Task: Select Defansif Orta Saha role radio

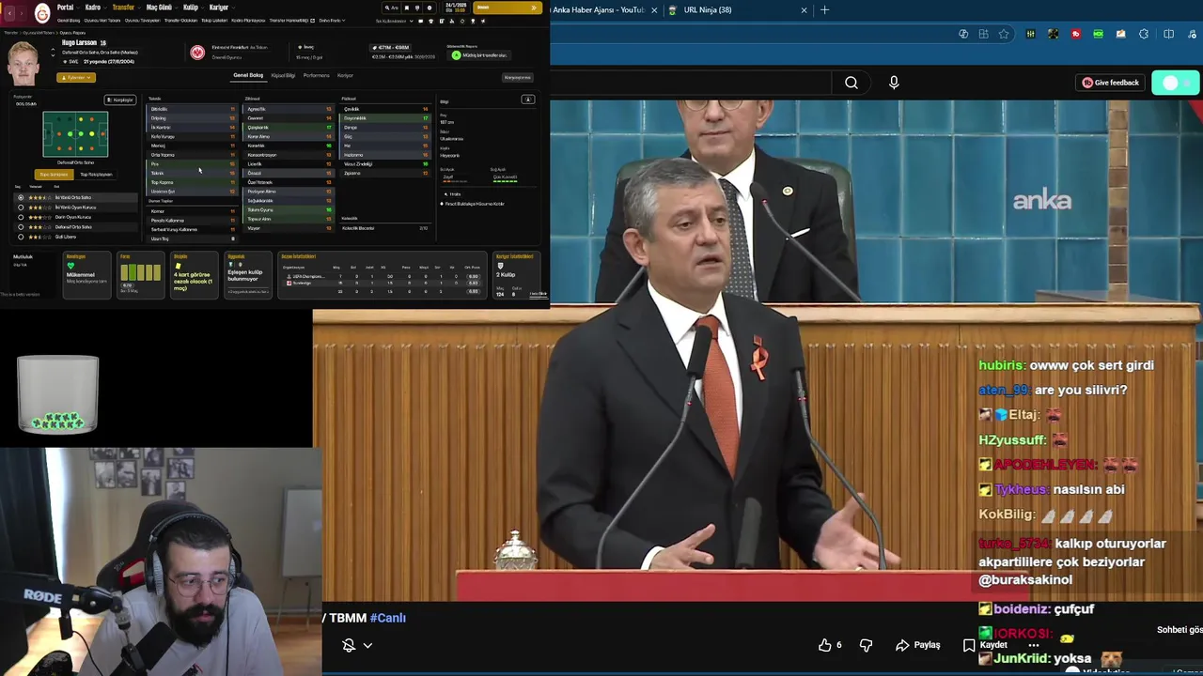Action: [x=21, y=227]
